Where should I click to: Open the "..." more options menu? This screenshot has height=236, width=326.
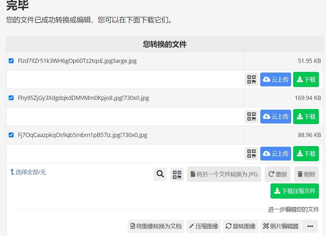[310, 226]
